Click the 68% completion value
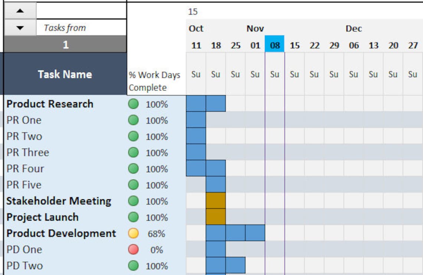The image size is (423, 275). [156, 234]
